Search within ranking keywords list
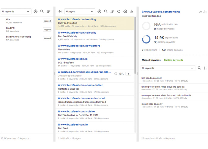The width and height of the screenshot is (208, 149). [199, 68]
